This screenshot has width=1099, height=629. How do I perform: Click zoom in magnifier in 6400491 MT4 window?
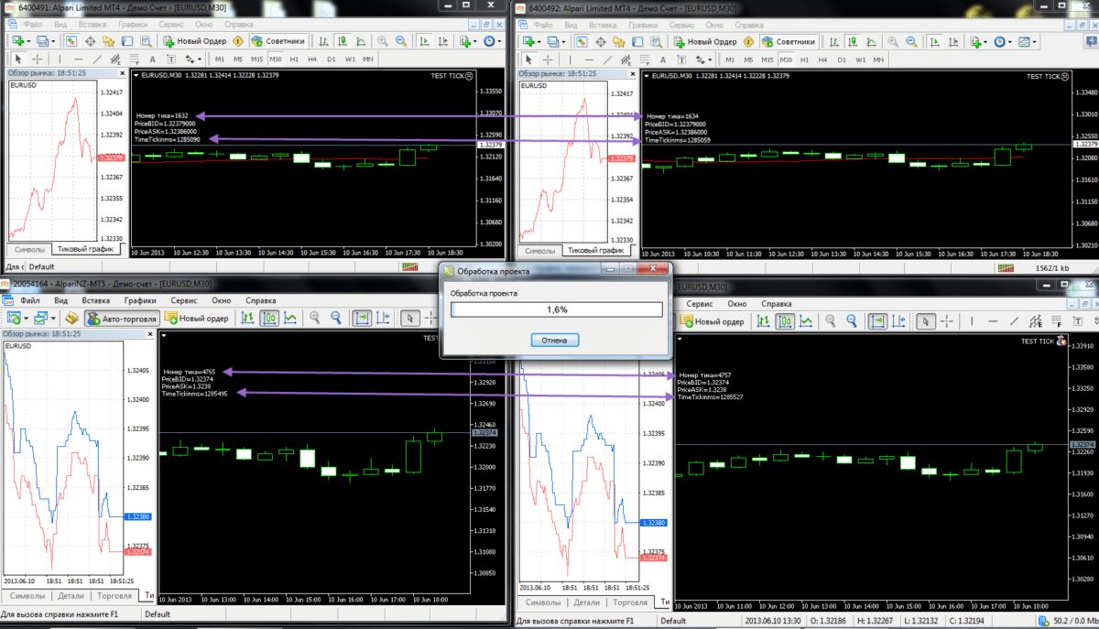(x=381, y=41)
